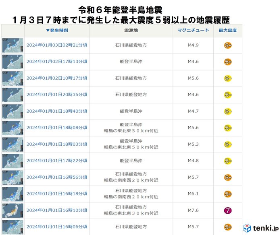This screenshot has width=279, height=235.
Task: Select magnitude value M5.3
Action: tap(193, 144)
